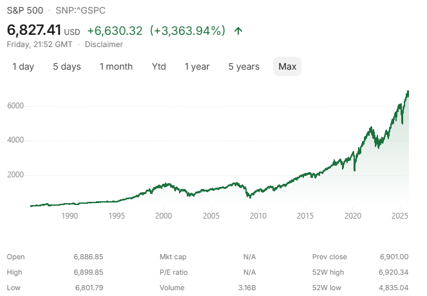Click the 2020 label on the time axis
The width and height of the screenshot is (427, 296).
tap(352, 215)
